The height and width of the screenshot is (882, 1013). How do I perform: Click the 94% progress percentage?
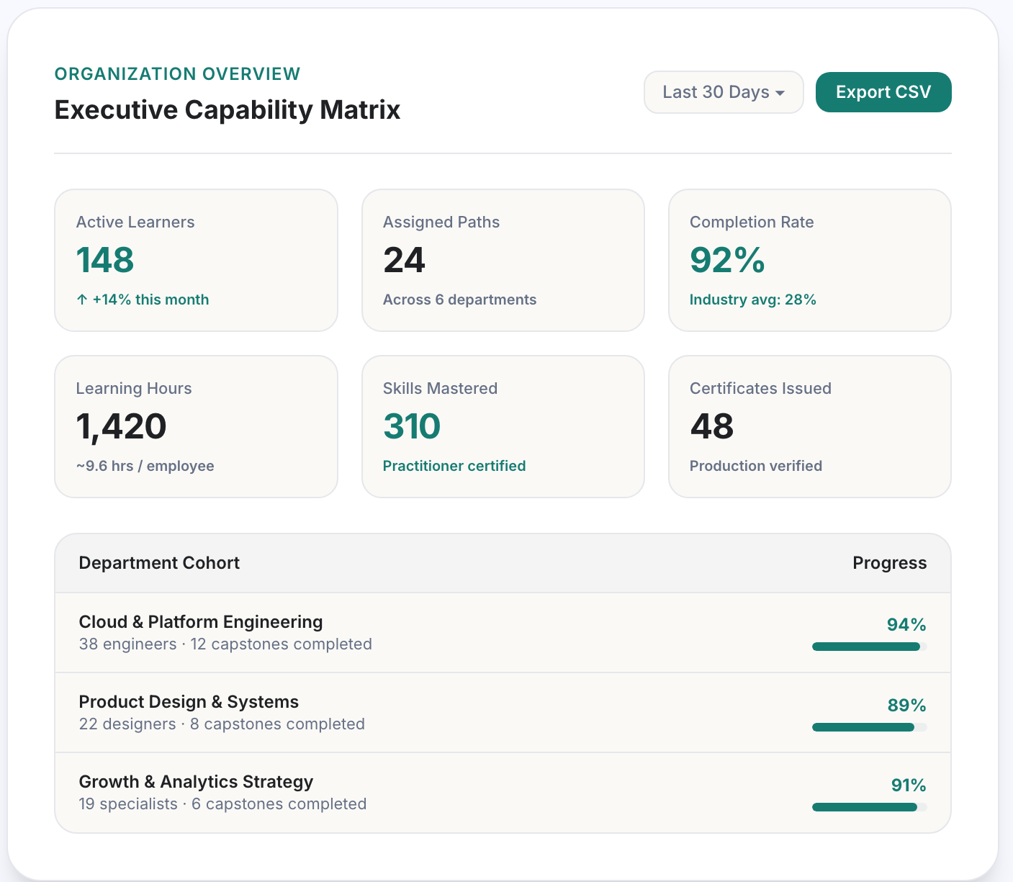(906, 625)
